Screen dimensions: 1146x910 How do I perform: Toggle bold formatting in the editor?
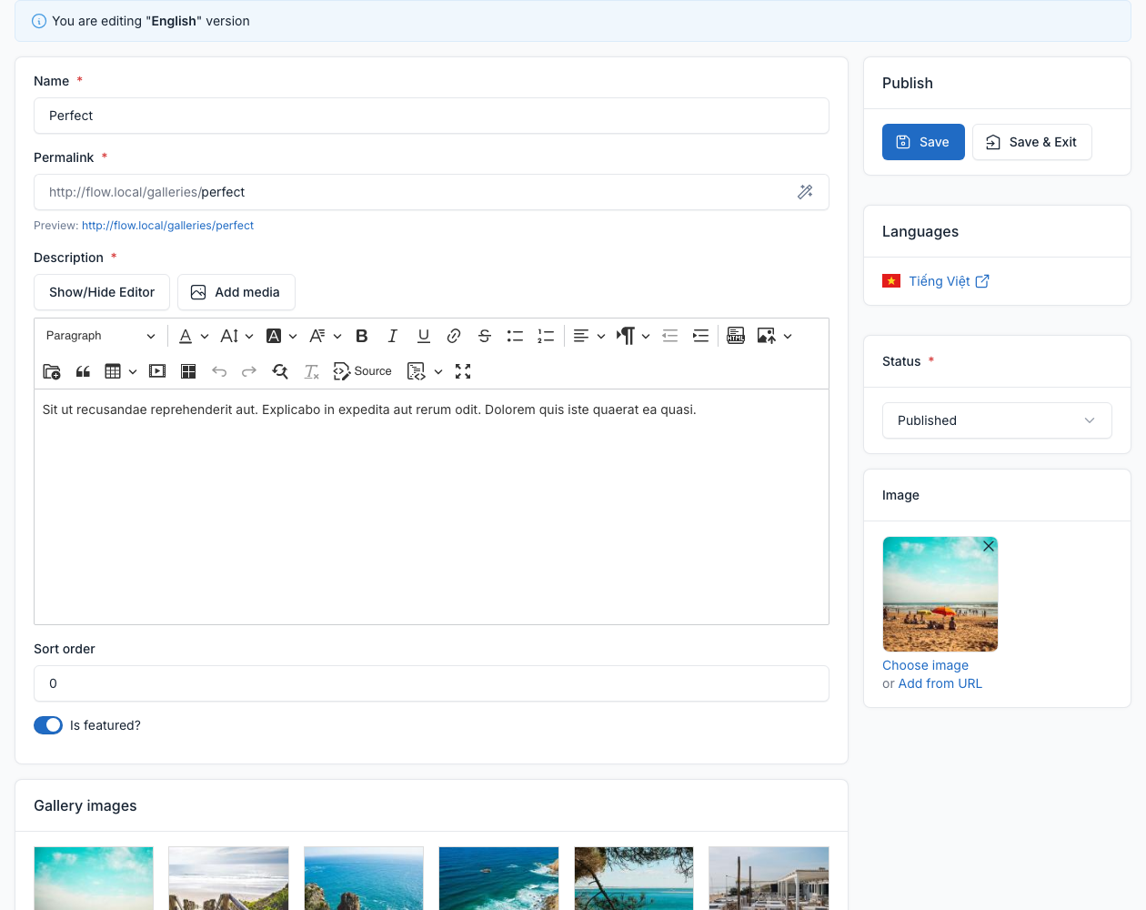(x=362, y=336)
